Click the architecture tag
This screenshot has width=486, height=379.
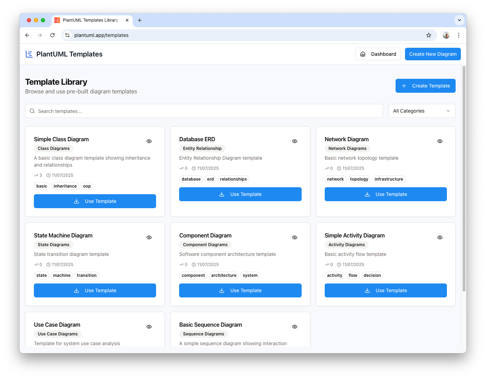pyautogui.click(x=224, y=275)
